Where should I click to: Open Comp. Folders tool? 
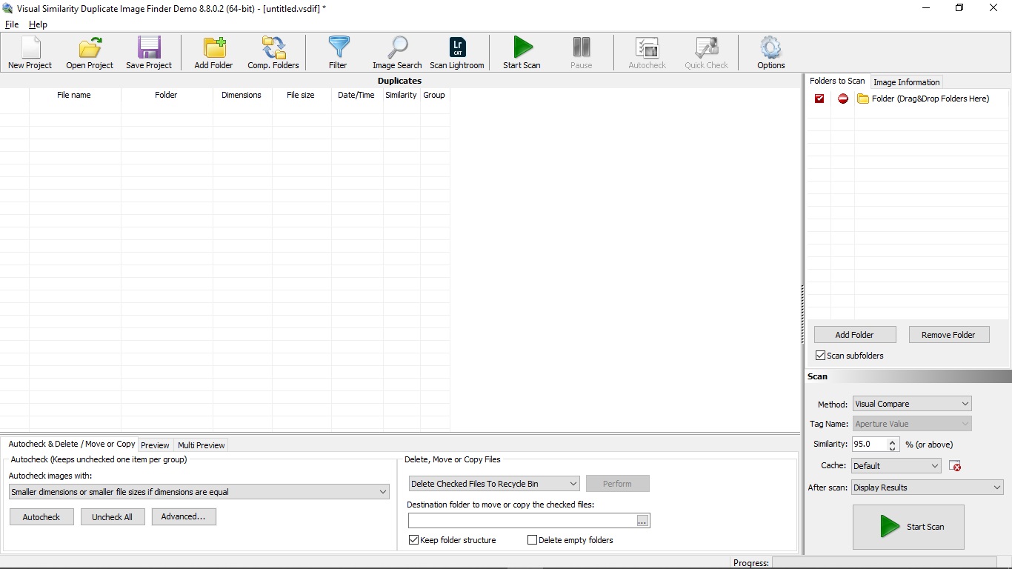273,47
